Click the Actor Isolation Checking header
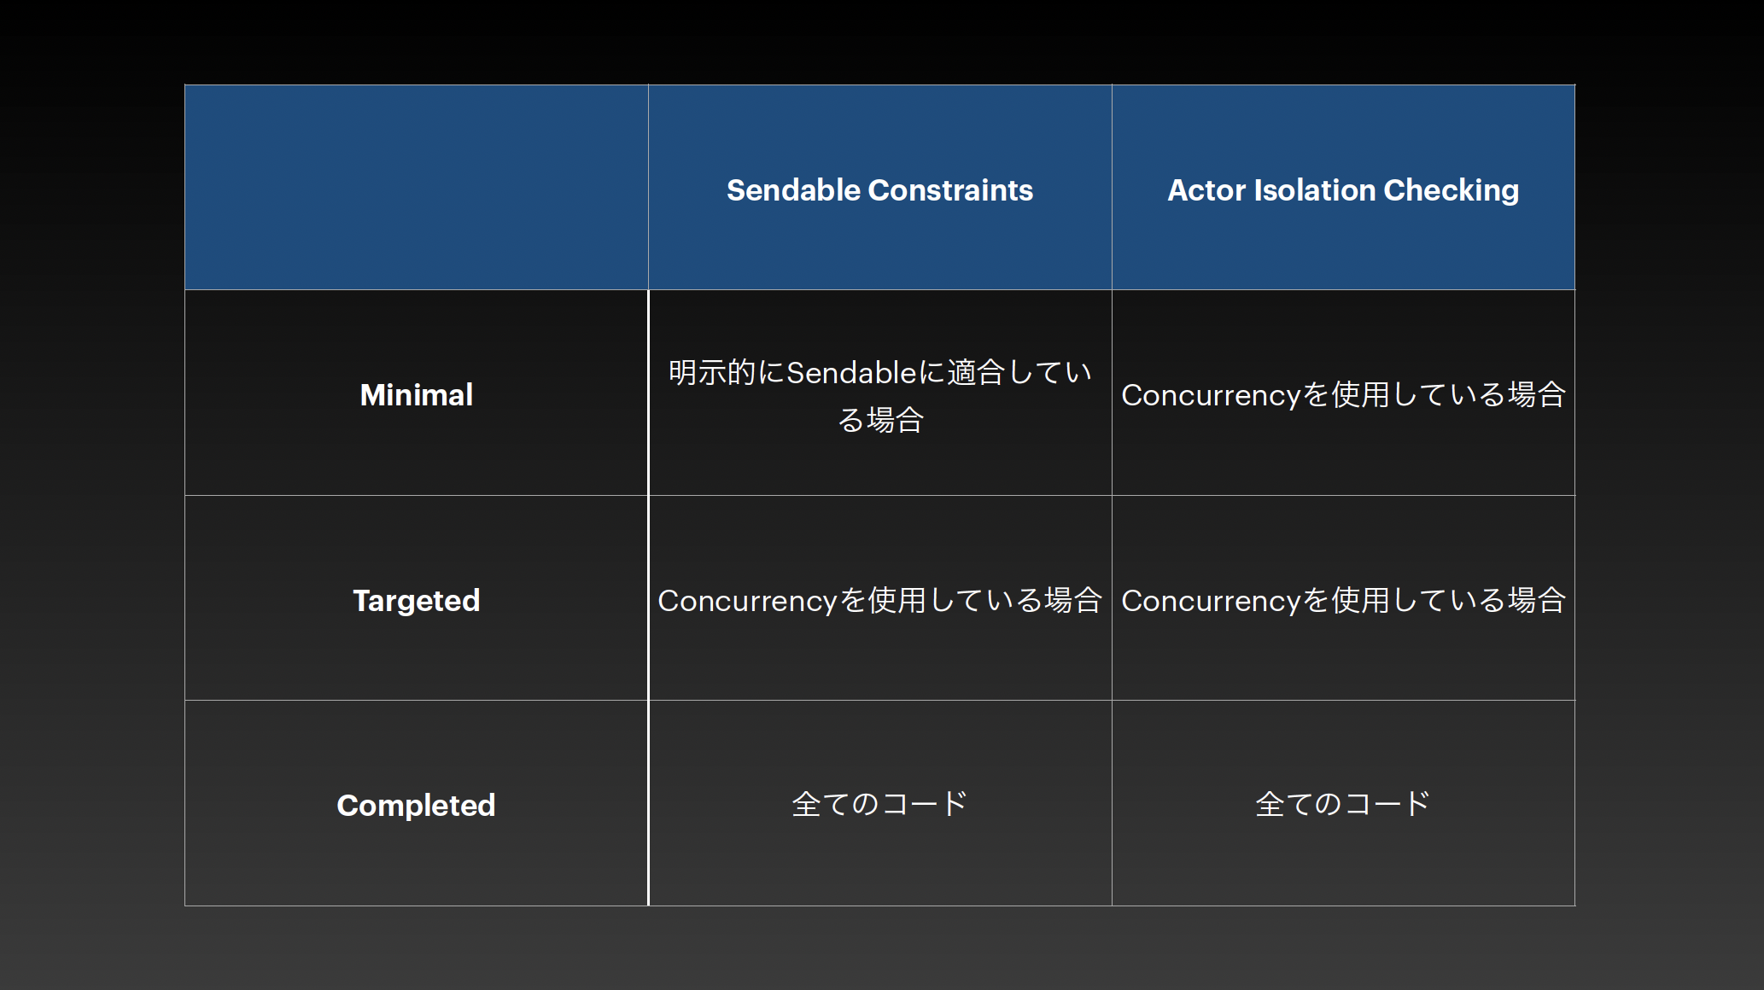Screen dimensions: 1764x990 click(x=1343, y=189)
